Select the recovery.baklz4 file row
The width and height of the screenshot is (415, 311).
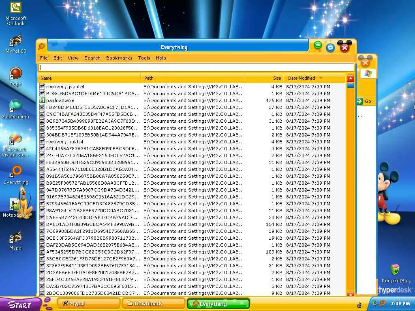click(192, 141)
